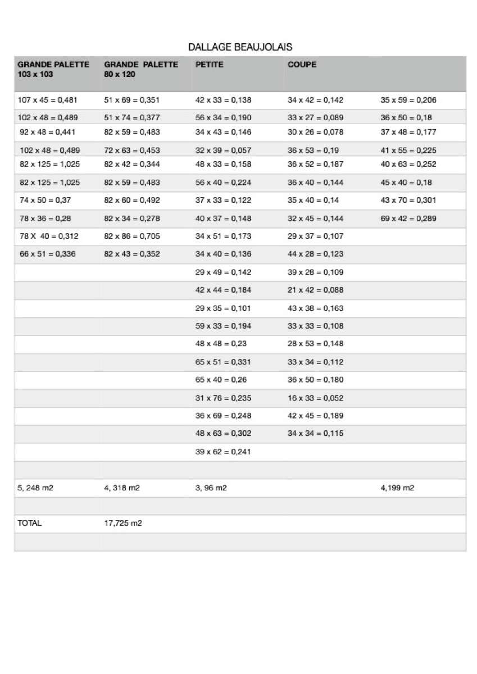Select the GRANDE PALETTE 80 x 120 header

click(141, 69)
